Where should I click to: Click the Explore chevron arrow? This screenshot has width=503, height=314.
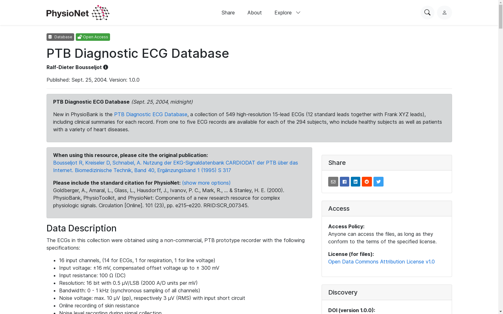pyautogui.click(x=298, y=13)
